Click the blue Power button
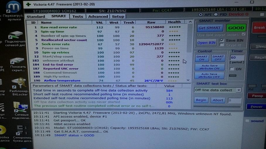Viewport: 266px width, 149px height. (x=256, y=107)
